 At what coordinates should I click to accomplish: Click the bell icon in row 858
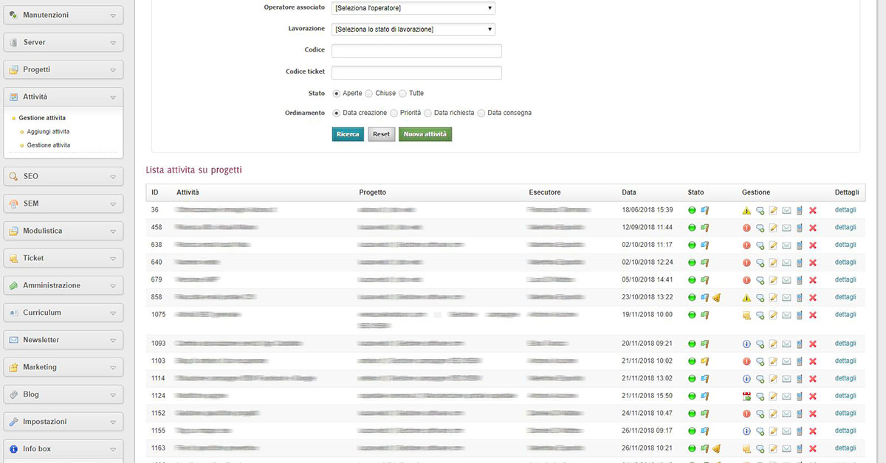click(x=716, y=298)
